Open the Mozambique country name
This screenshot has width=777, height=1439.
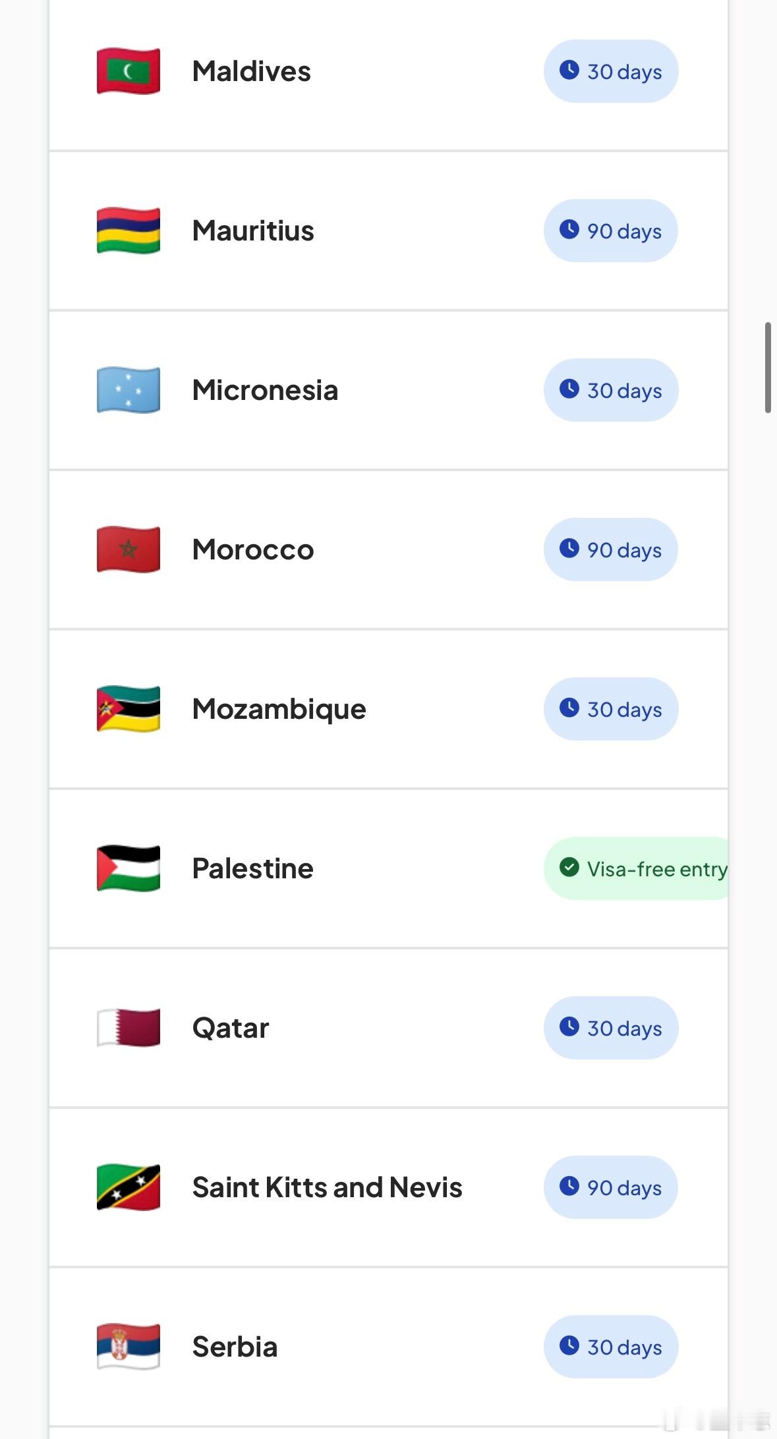point(279,709)
